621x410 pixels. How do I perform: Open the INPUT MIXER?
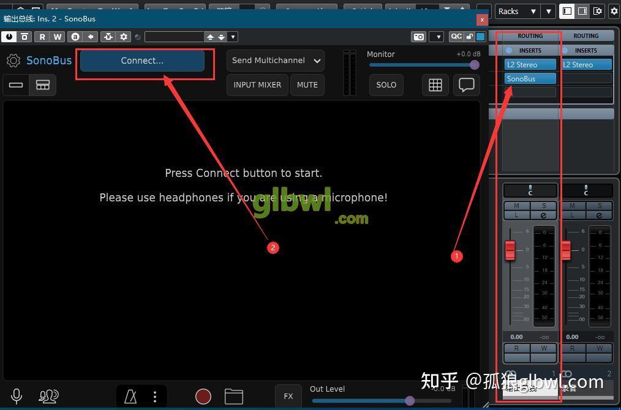click(257, 84)
